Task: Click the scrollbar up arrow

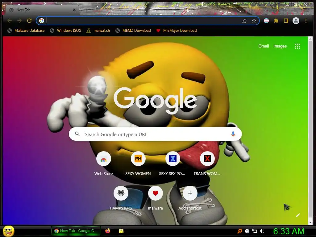Action: 310,39
